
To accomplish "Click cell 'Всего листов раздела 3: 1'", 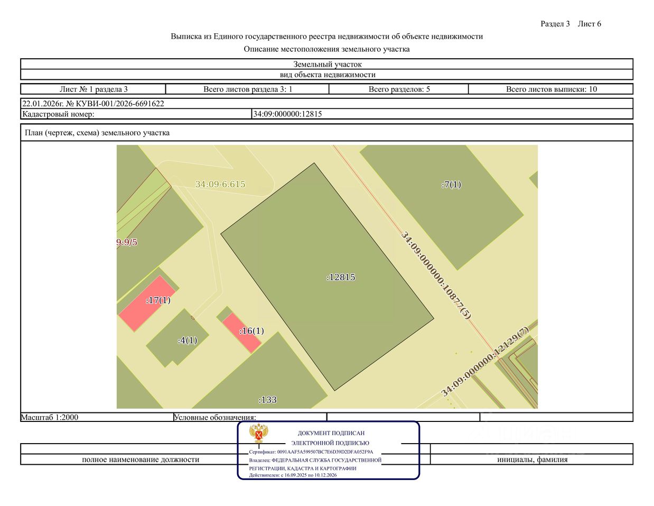I will click(247, 89).
